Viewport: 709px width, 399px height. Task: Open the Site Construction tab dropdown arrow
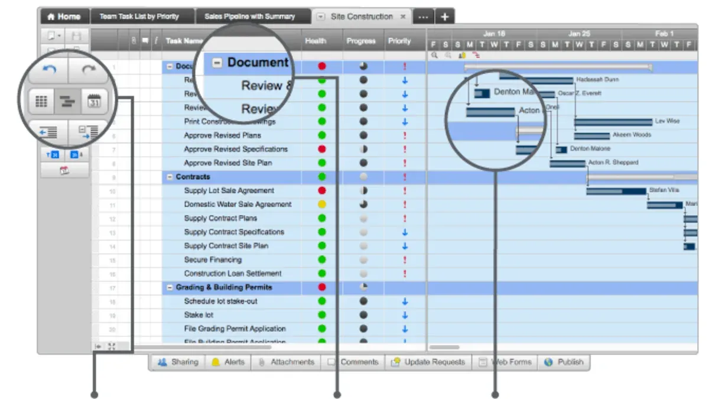coord(321,17)
